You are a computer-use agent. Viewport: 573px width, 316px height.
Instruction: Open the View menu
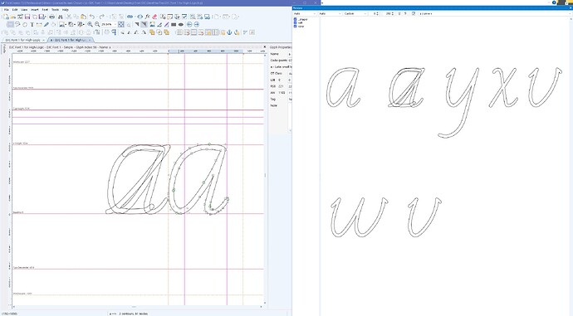point(24,10)
